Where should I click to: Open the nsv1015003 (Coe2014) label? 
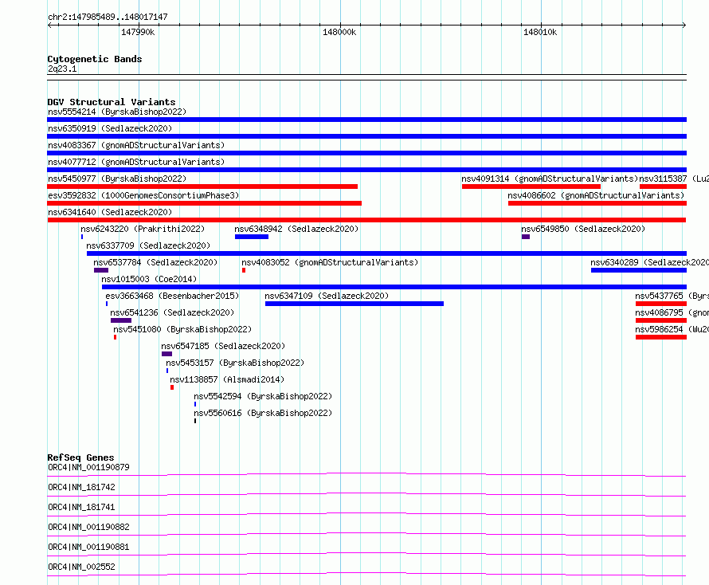(149, 279)
